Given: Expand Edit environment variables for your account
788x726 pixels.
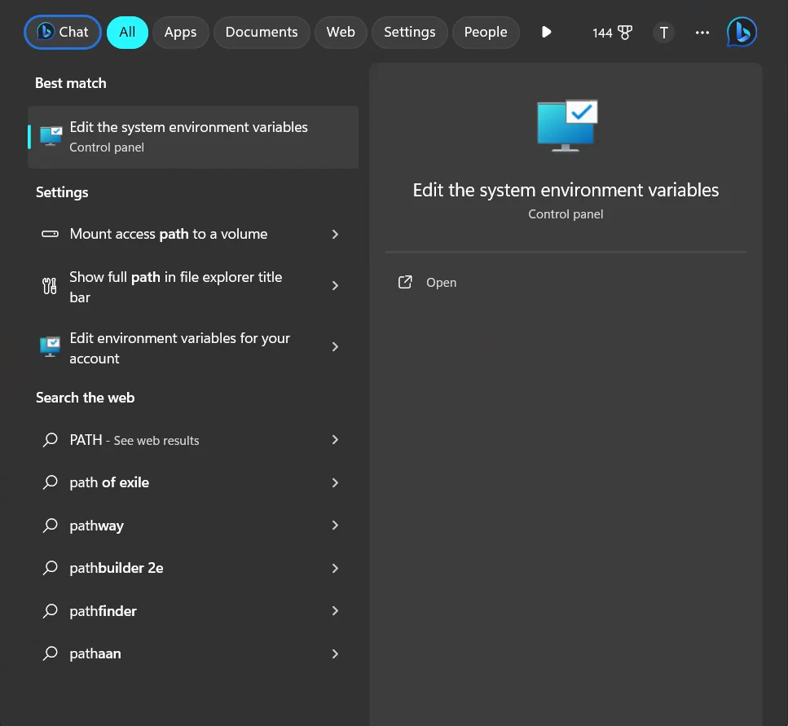Looking at the screenshot, I should tap(335, 346).
